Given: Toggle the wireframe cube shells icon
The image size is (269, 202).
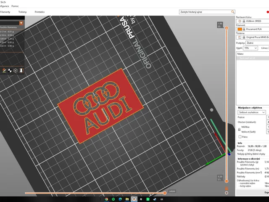Looking at the screenshot, I should pos(16,70).
